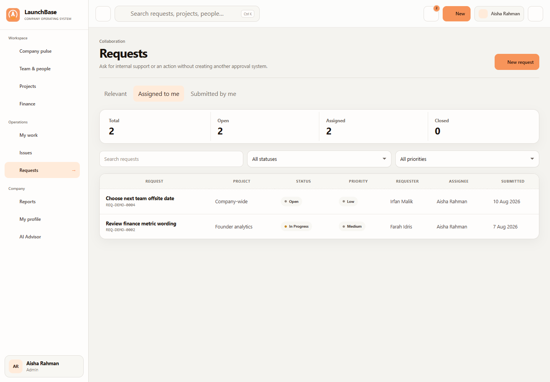
Task: Click the SUBMITTED column header
Action: (513, 181)
